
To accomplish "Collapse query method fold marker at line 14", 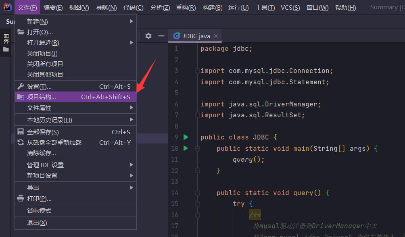I will coord(197,193).
